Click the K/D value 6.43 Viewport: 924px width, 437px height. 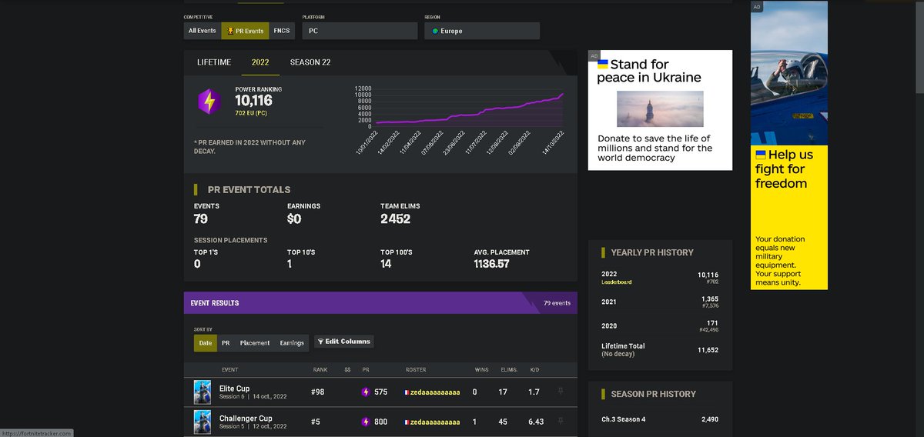point(536,422)
